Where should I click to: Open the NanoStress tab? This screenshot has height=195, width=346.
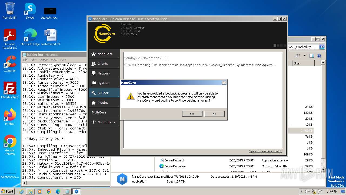pos(104,122)
